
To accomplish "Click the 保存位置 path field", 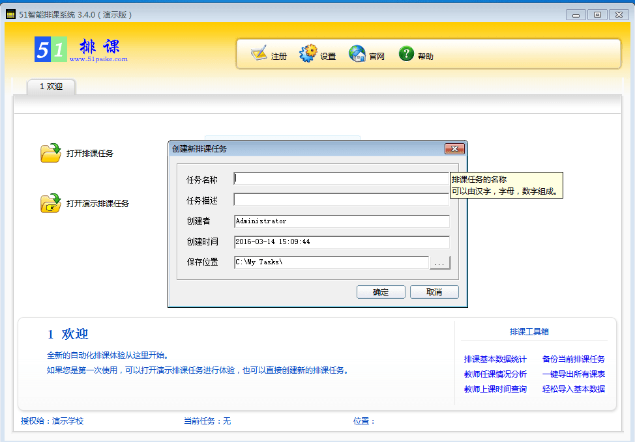I will [x=331, y=262].
